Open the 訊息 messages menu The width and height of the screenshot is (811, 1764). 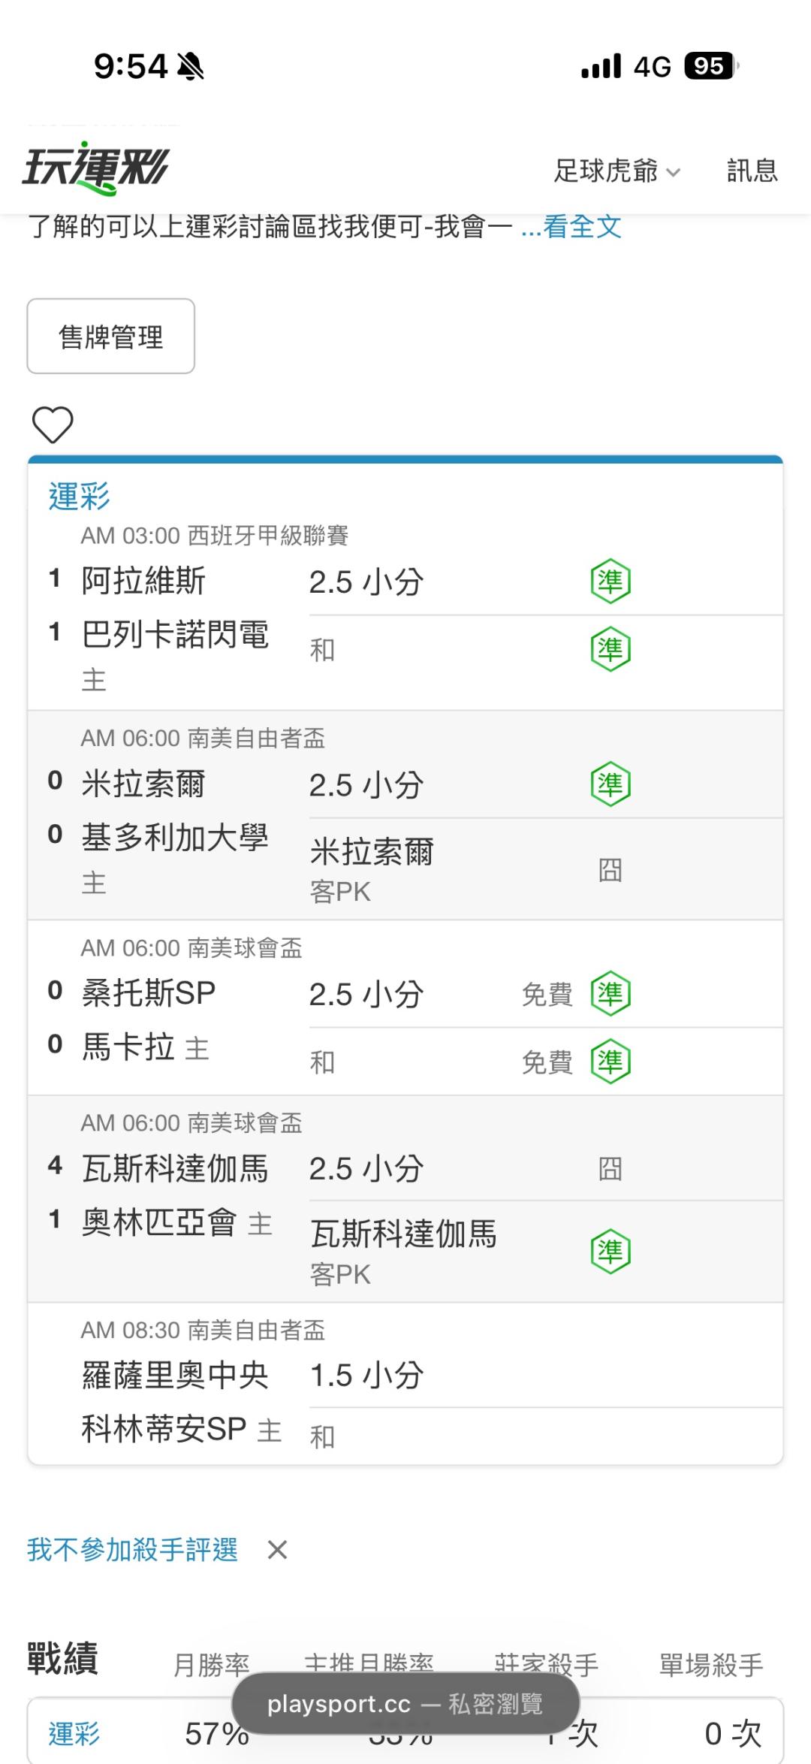(x=752, y=171)
